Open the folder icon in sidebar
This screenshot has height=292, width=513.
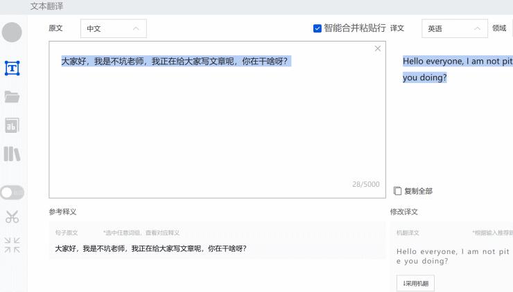(12, 97)
